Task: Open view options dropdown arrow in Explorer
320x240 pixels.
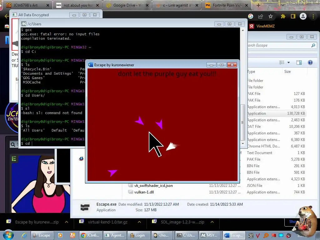Action: [288, 62]
